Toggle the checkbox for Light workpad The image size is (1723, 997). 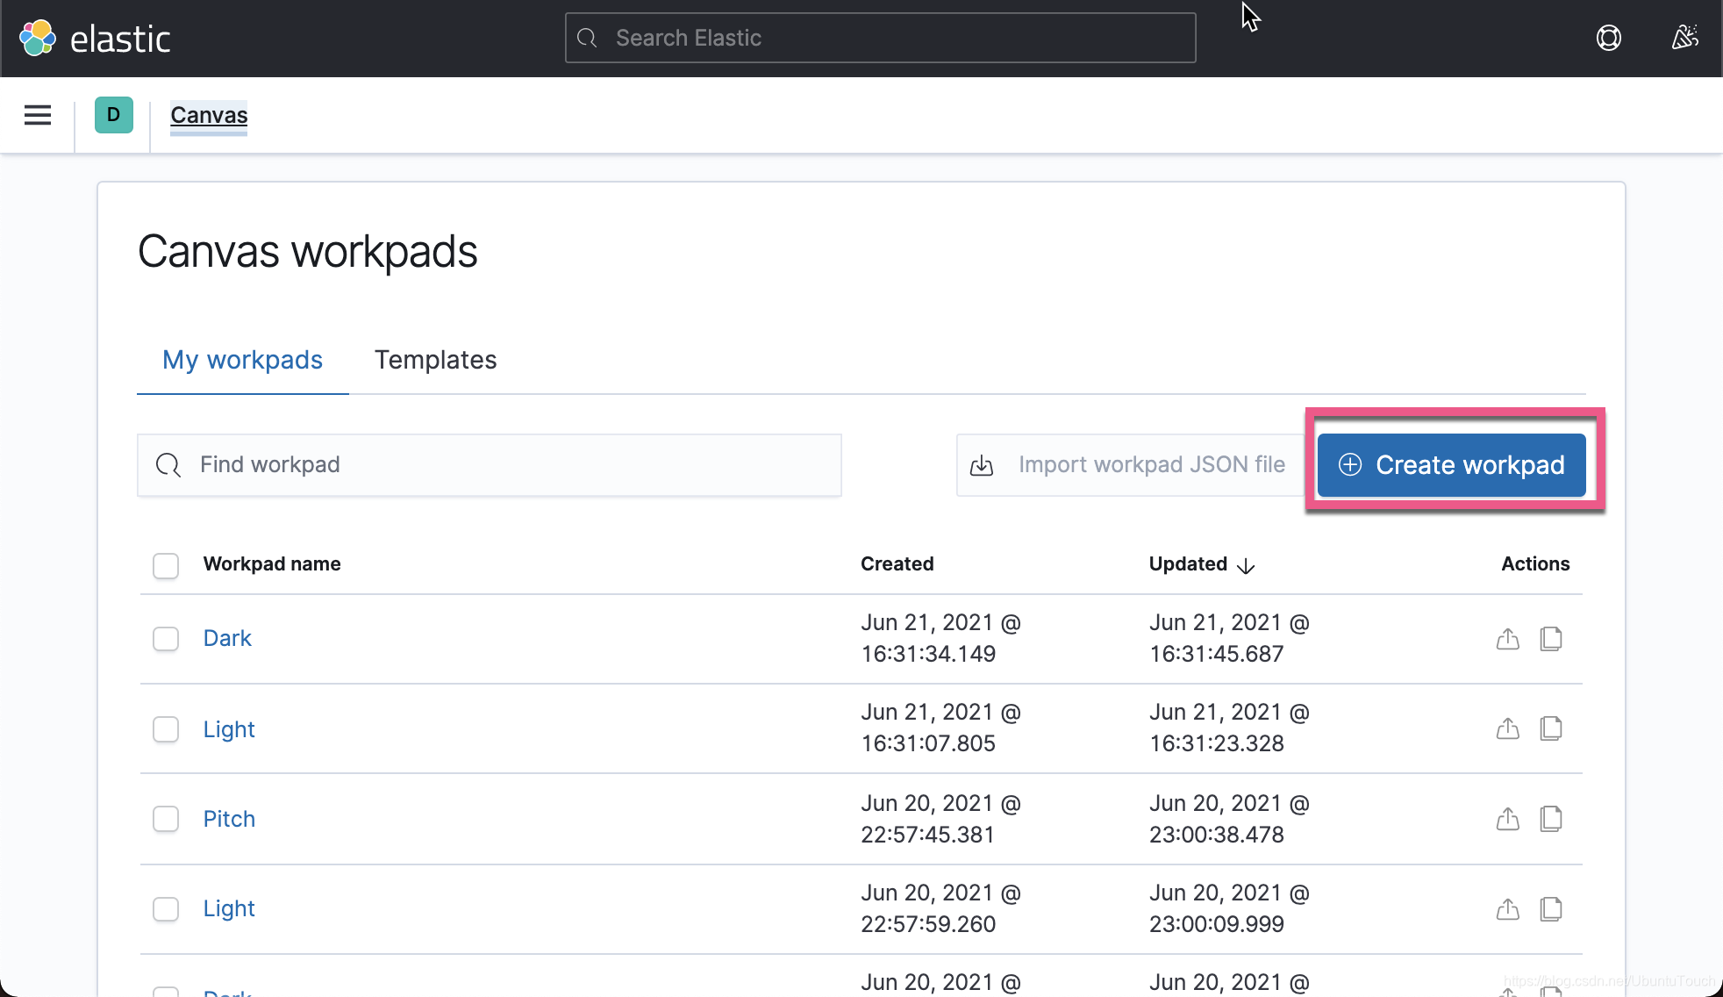click(165, 728)
